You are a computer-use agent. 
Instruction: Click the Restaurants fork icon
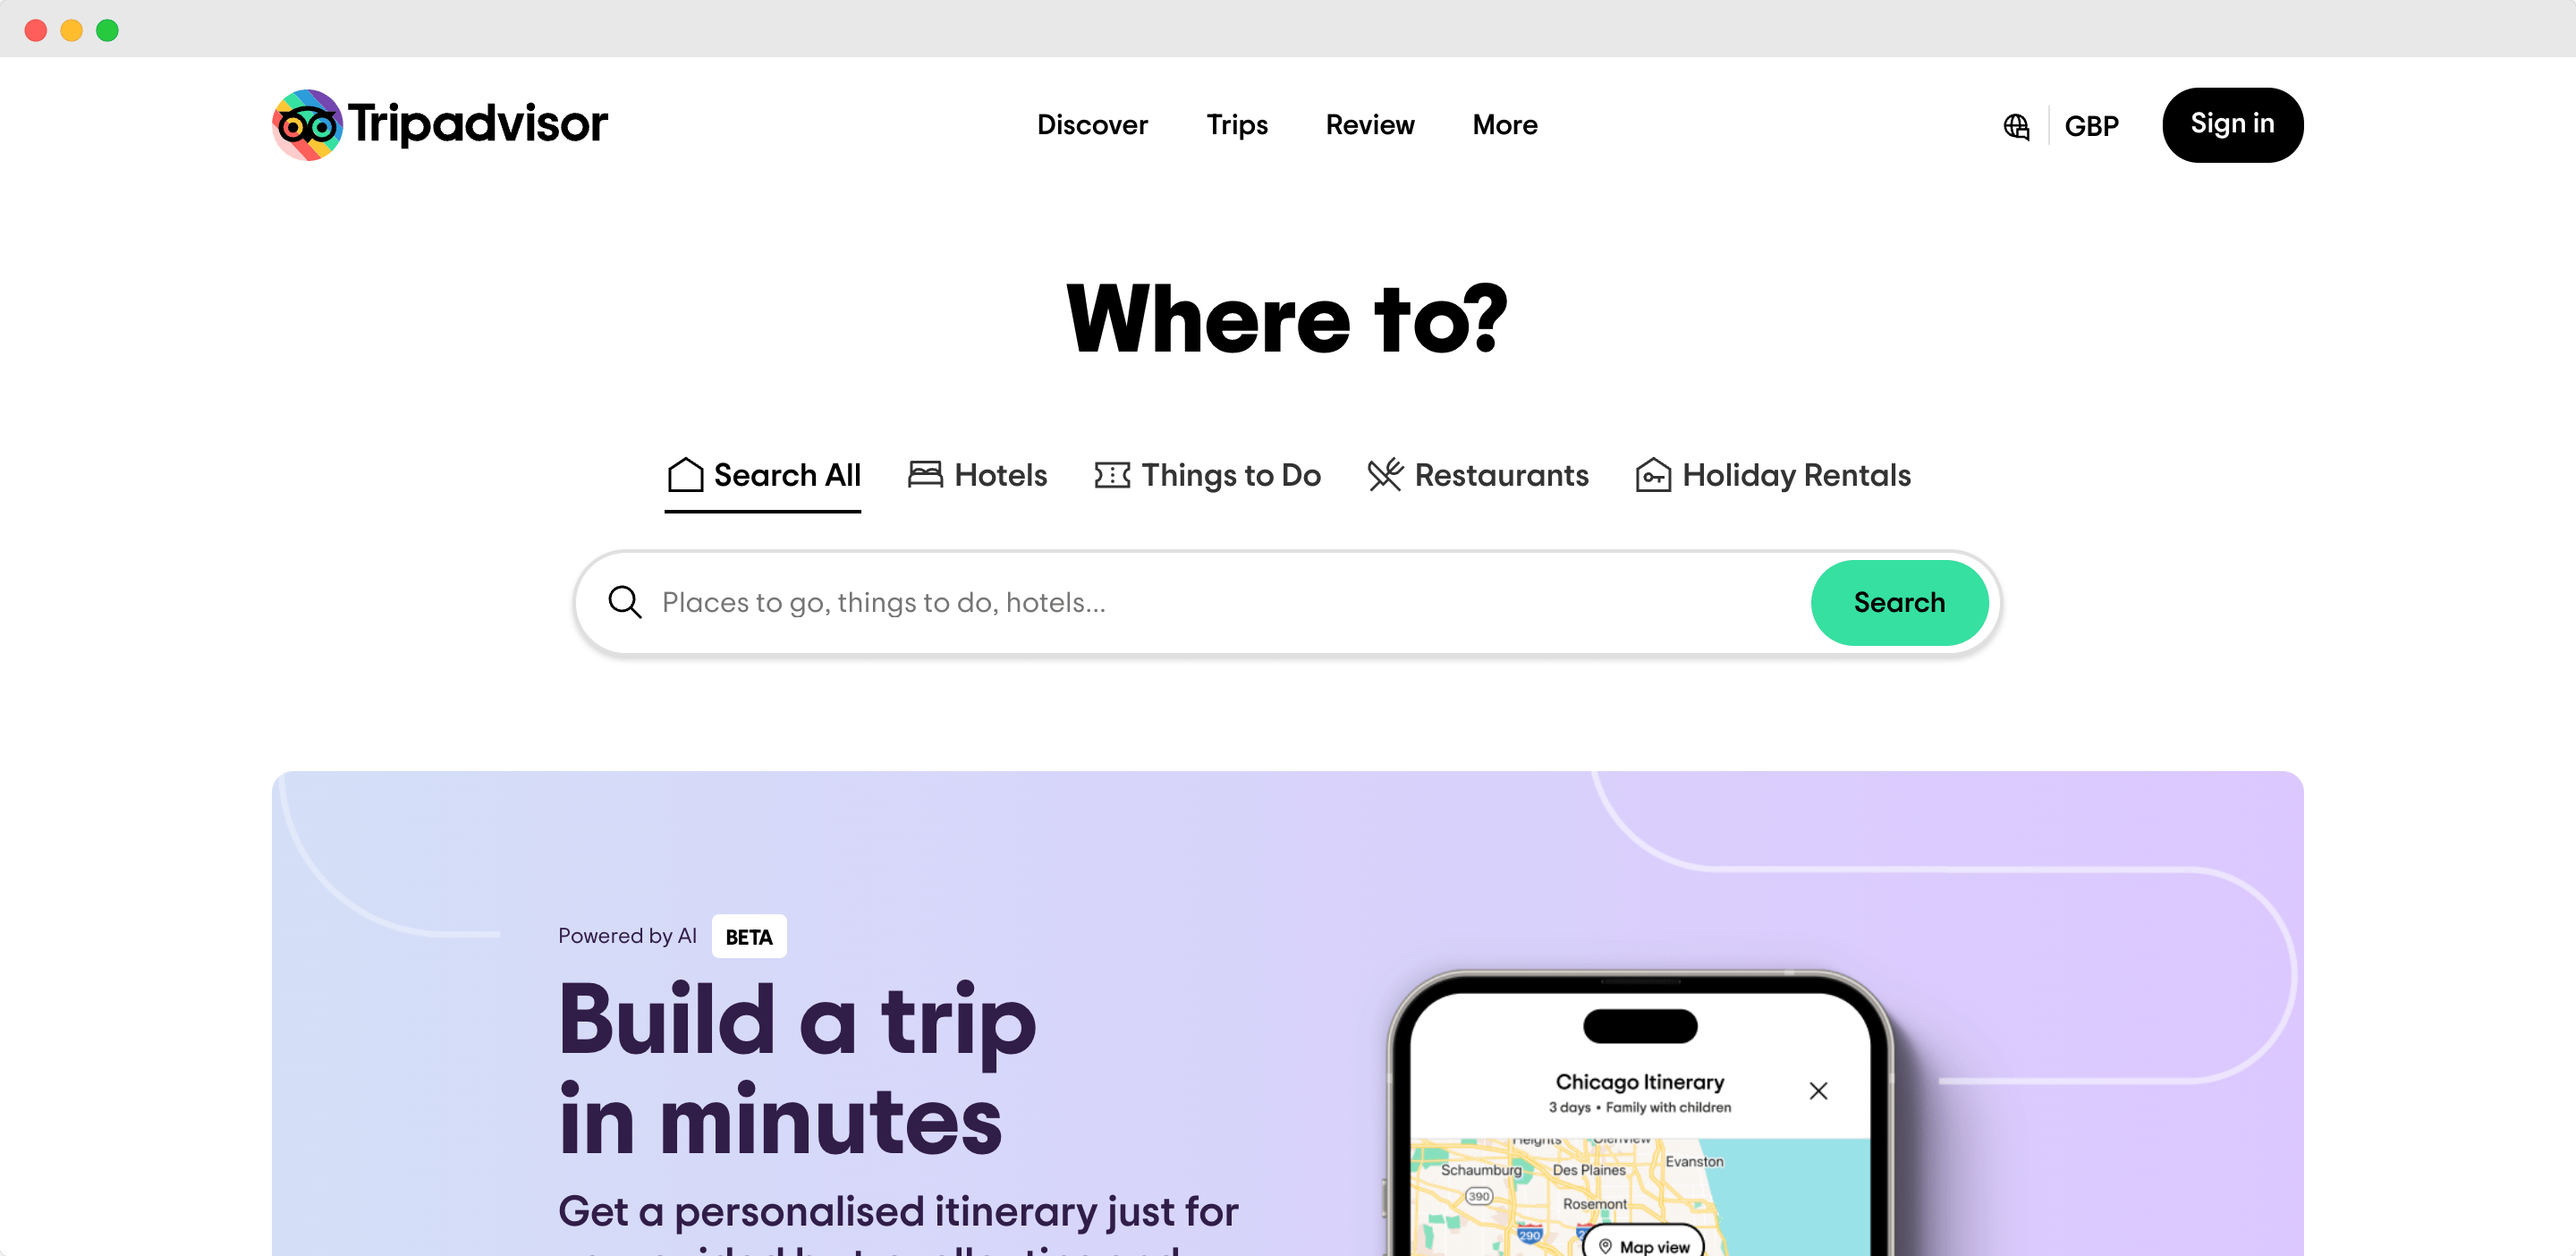(x=1385, y=475)
